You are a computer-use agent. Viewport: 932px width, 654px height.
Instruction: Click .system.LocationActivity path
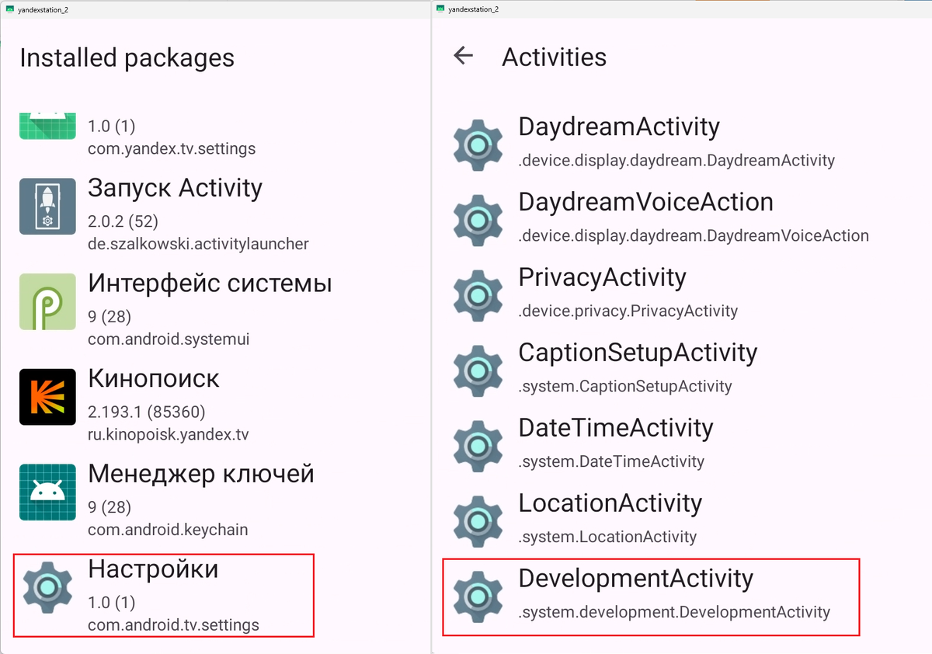pyautogui.click(x=607, y=537)
